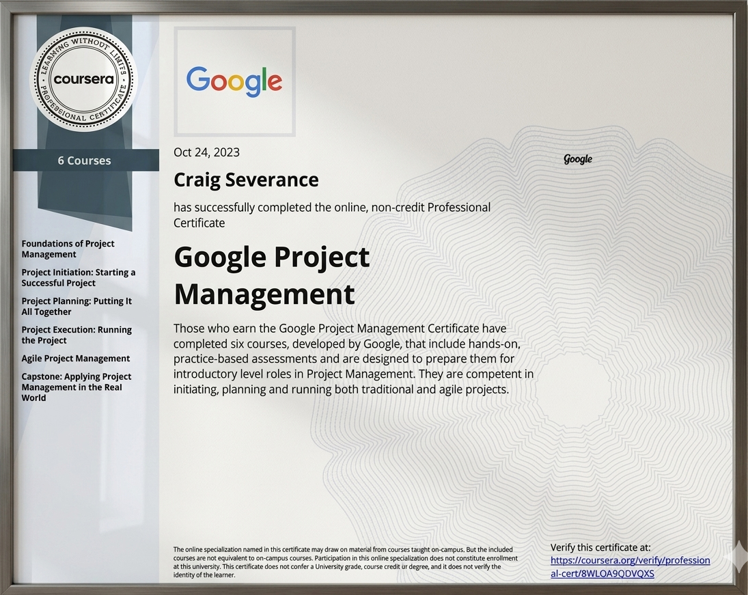The height and width of the screenshot is (595, 748).
Task: Select "Project Initiation: Starting a Successful Project"
Action: point(78,277)
